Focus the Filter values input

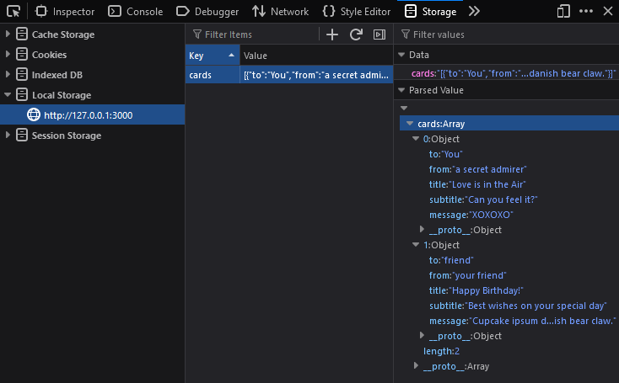(x=506, y=35)
